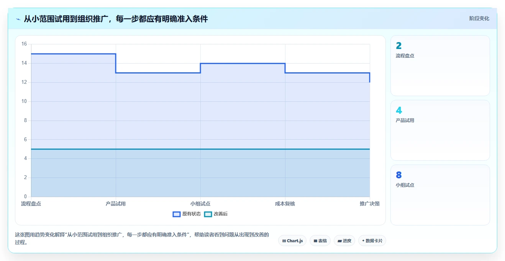Click the icon inside the 表格 chip
This screenshot has height=261, width=505.
tap(315, 241)
